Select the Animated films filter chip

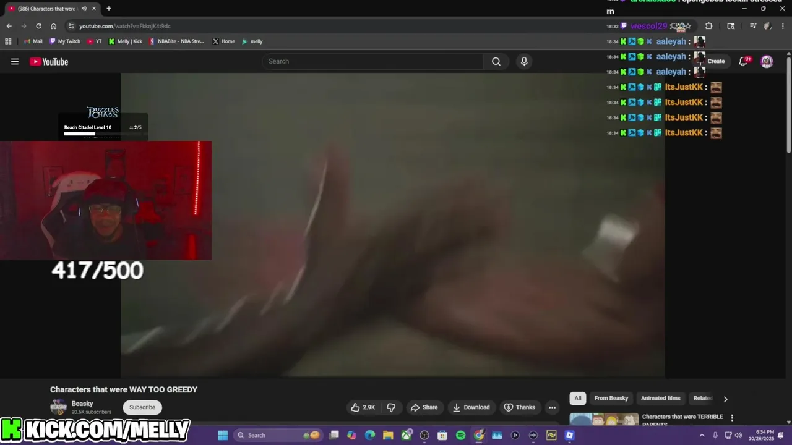point(660,399)
